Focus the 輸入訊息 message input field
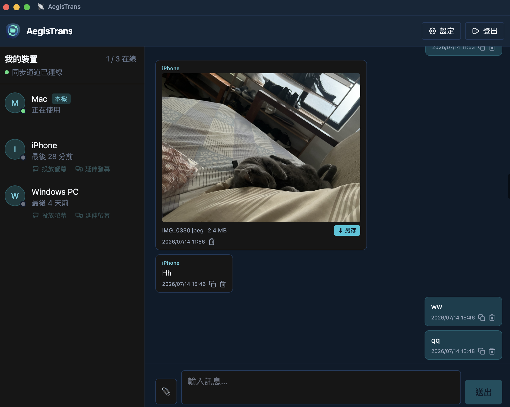 coord(321,387)
